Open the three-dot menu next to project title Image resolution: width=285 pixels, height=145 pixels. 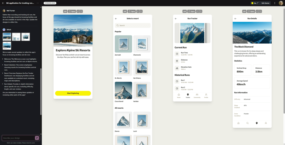[38, 3]
